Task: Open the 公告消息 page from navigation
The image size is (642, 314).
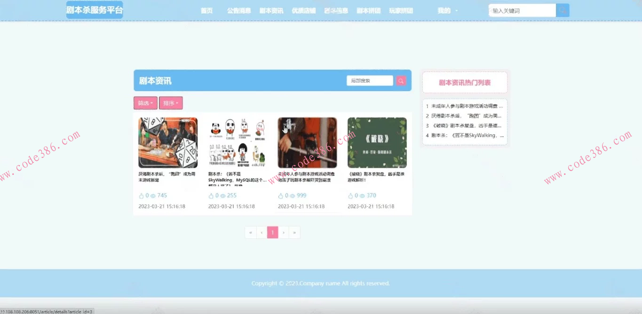Action: pos(238,10)
